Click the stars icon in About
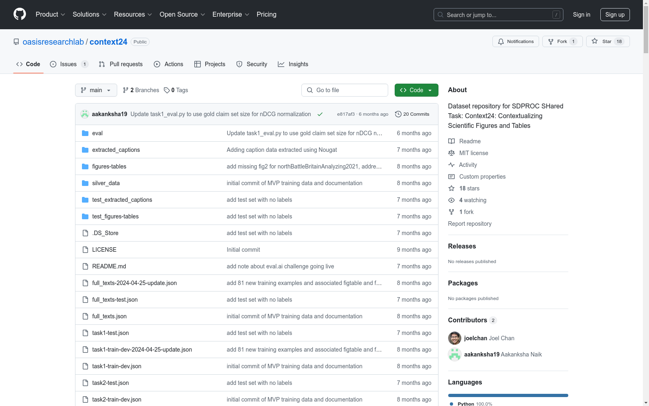Viewport: 649px width, 406px height. [451, 188]
